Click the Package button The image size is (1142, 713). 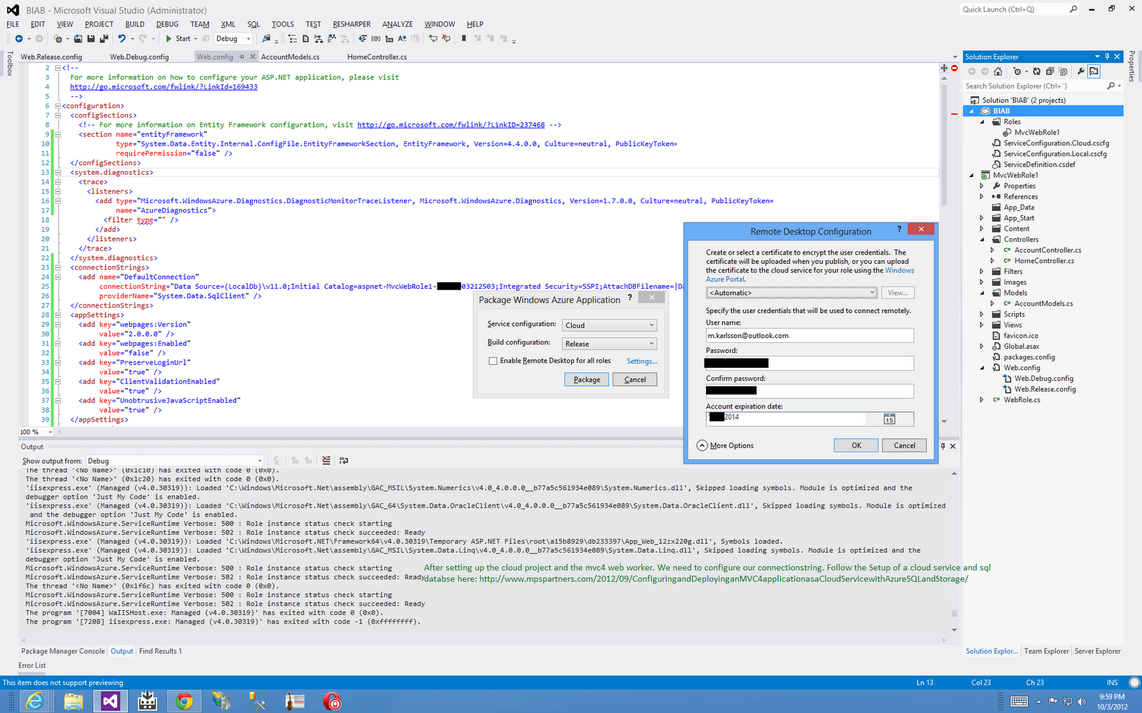[587, 379]
